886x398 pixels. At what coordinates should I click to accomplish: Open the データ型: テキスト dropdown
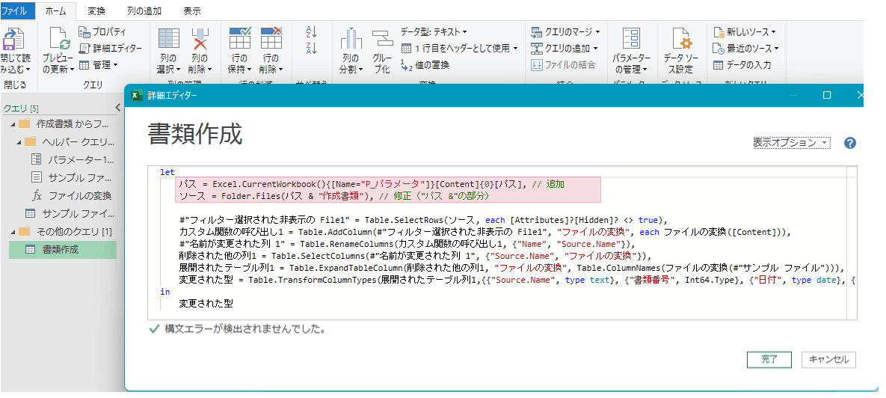(434, 32)
